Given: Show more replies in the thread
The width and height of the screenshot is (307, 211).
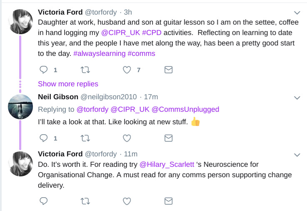Looking at the screenshot, I should (x=68, y=84).
